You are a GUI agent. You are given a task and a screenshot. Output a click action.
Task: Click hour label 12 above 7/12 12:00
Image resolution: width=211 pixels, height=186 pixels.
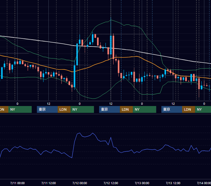pos(111,104)
